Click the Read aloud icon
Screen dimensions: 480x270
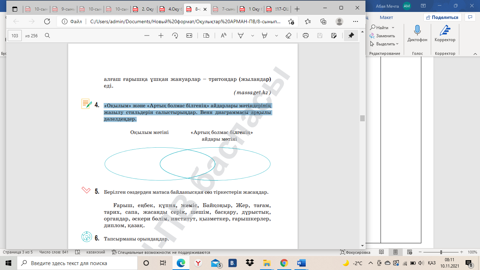point(223,36)
